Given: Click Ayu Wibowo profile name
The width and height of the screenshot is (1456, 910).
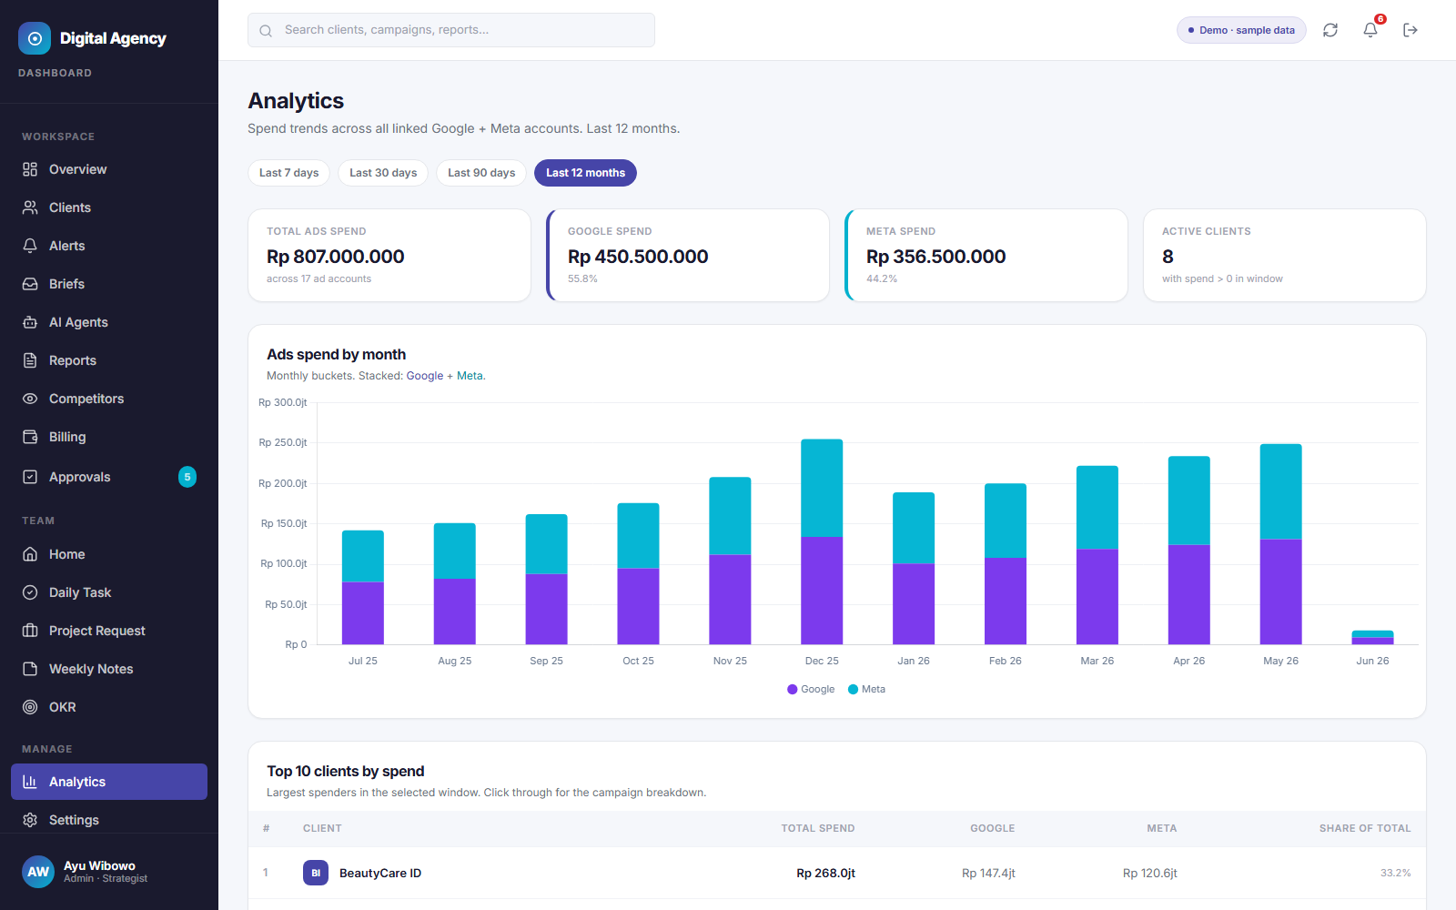Looking at the screenshot, I should (x=99, y=865).
